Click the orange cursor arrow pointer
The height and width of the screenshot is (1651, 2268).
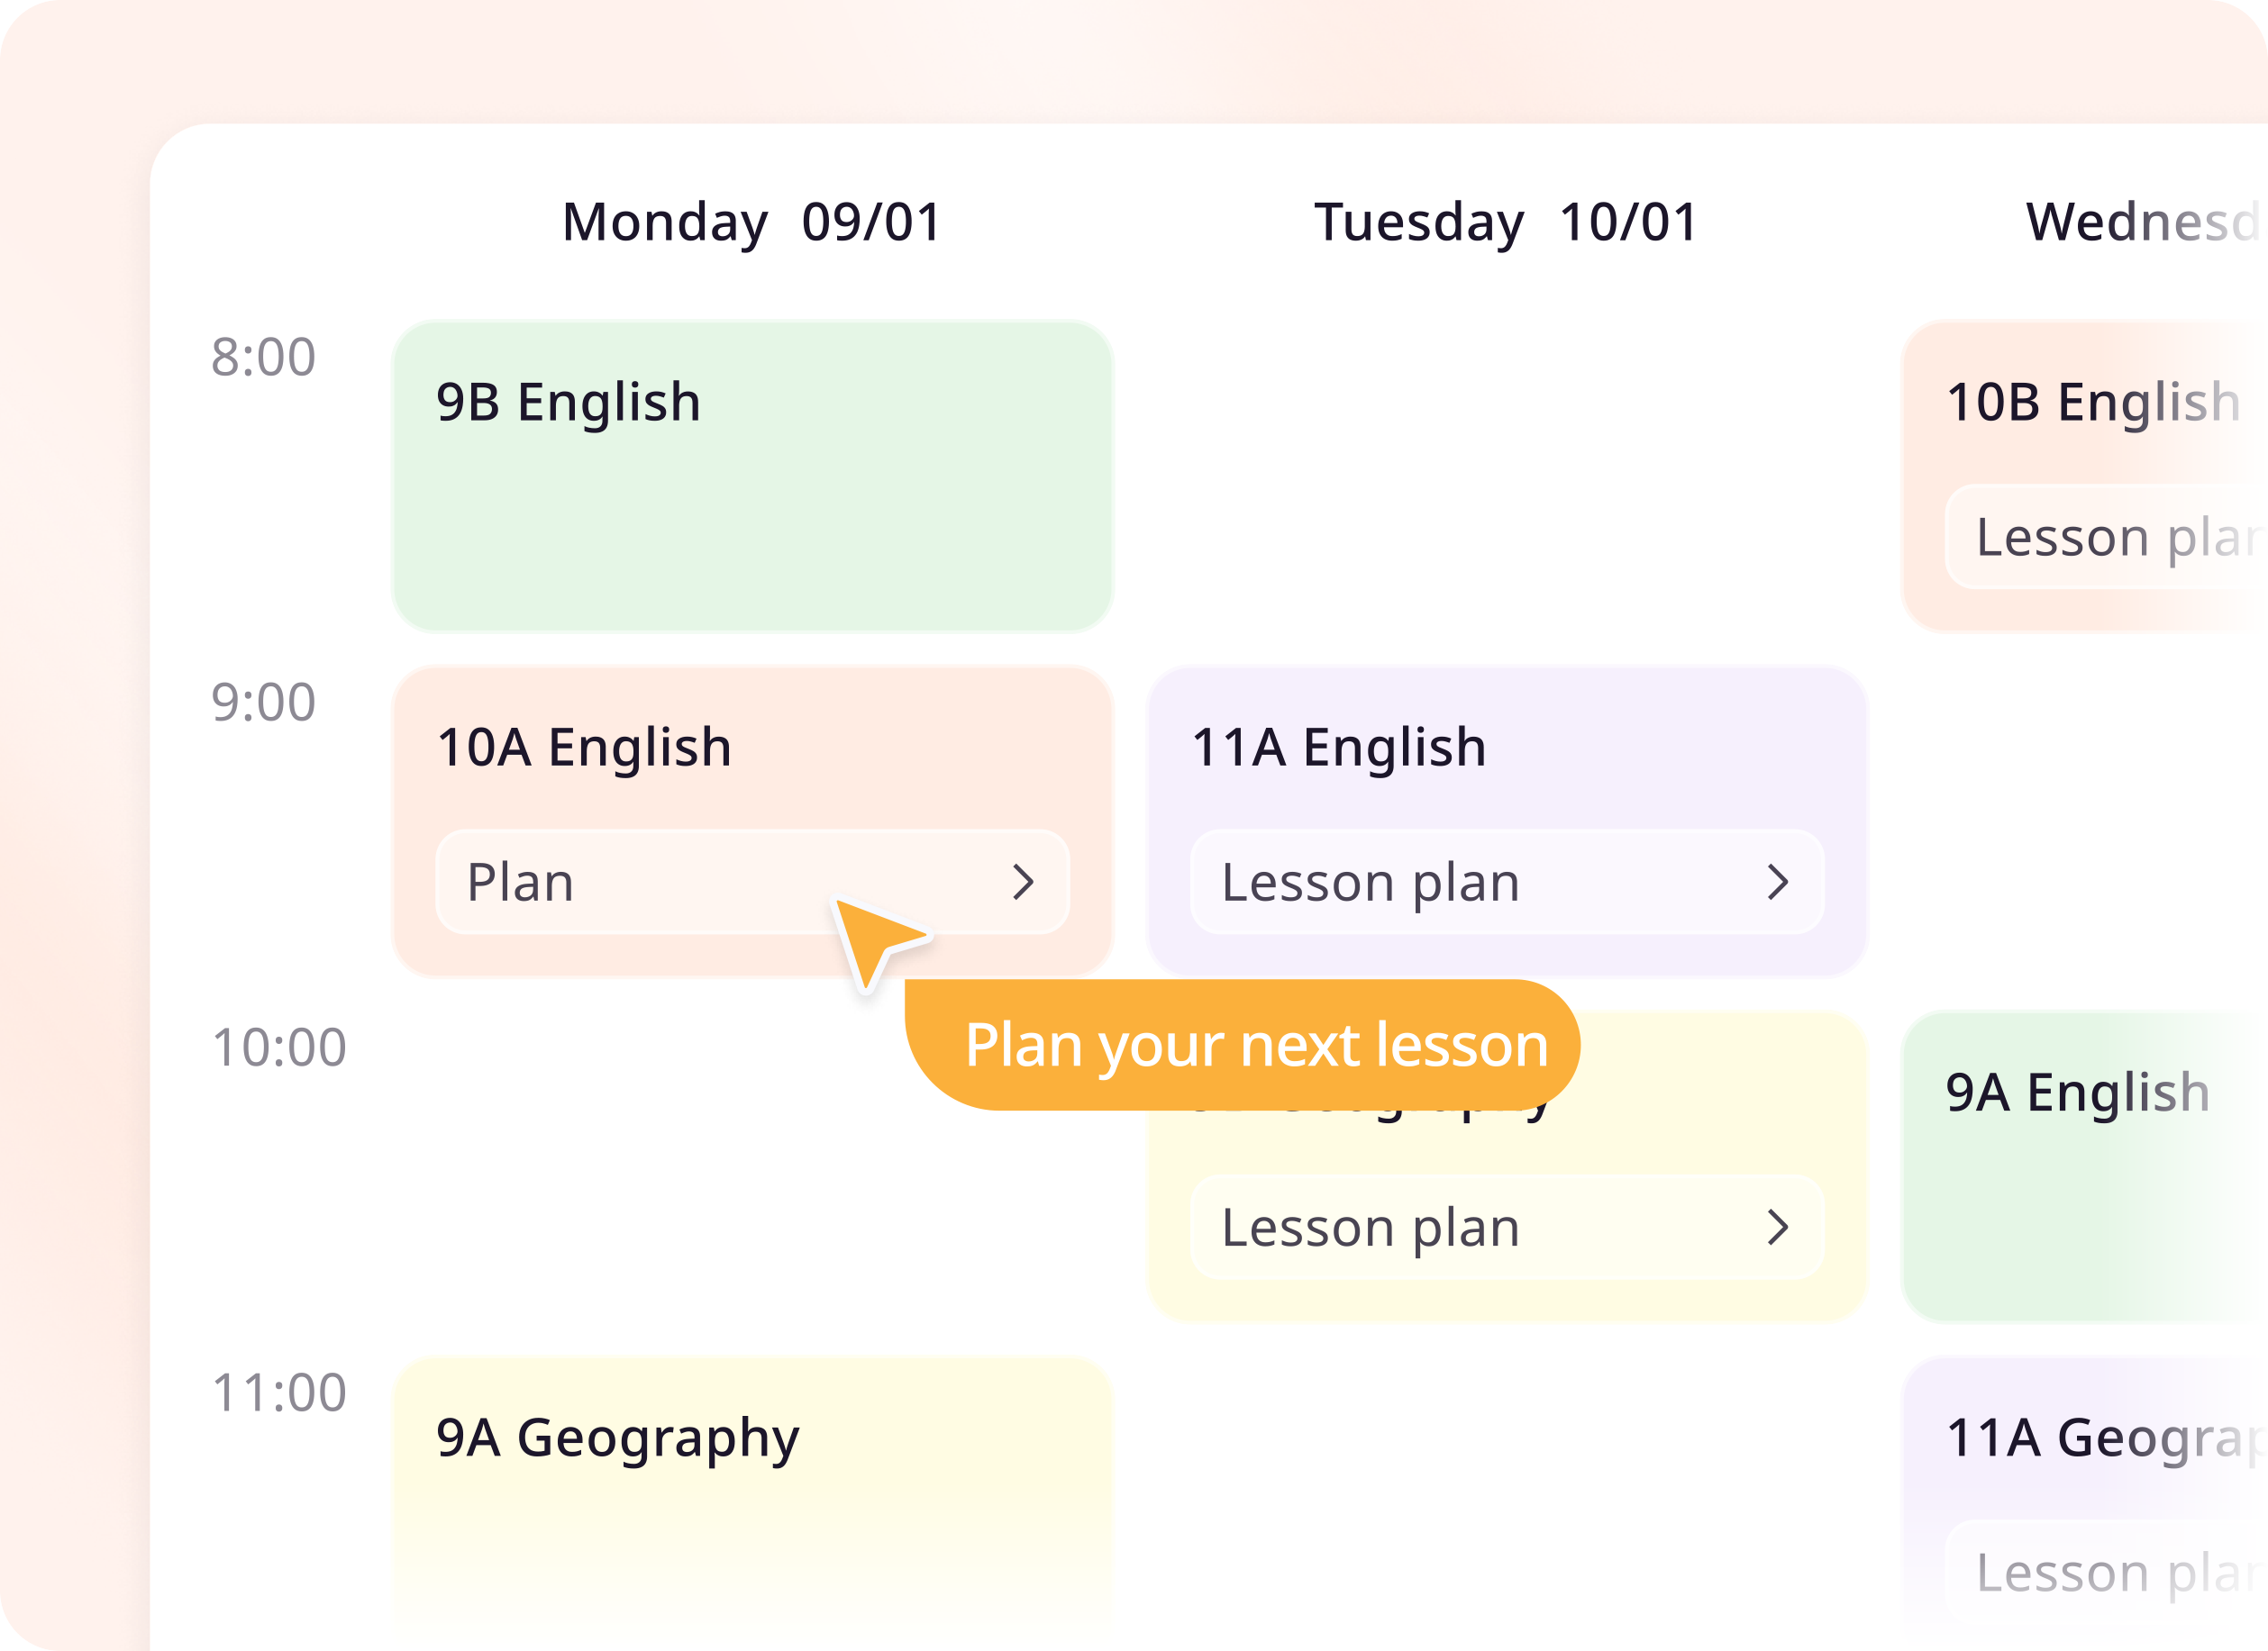pos(875,939)
